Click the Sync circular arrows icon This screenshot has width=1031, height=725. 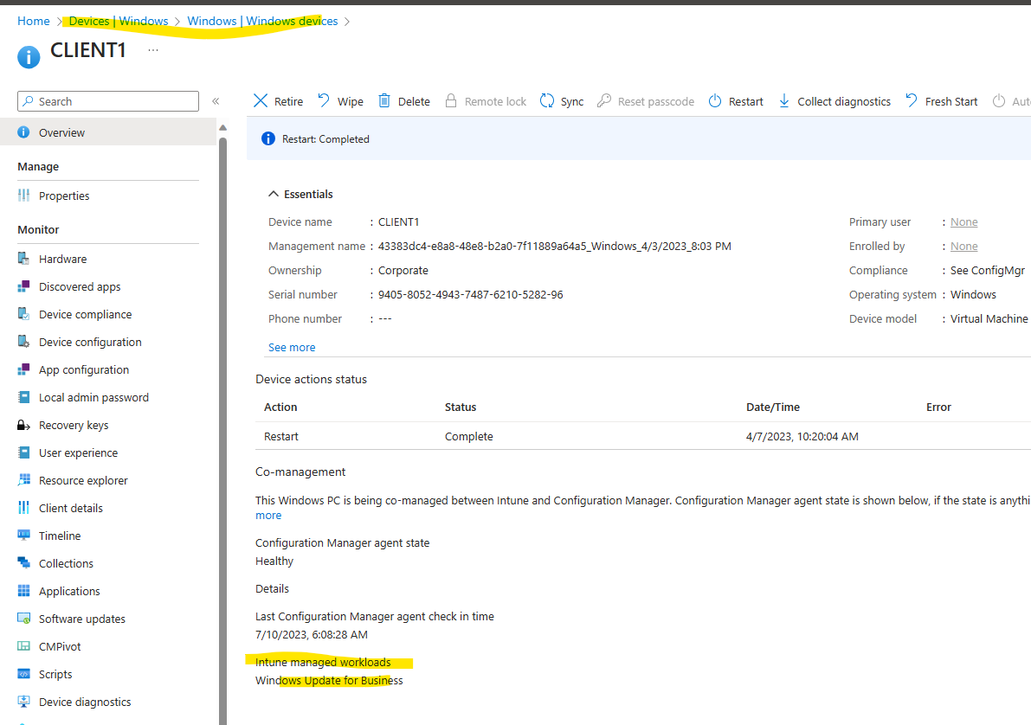(x=547, y=100)
